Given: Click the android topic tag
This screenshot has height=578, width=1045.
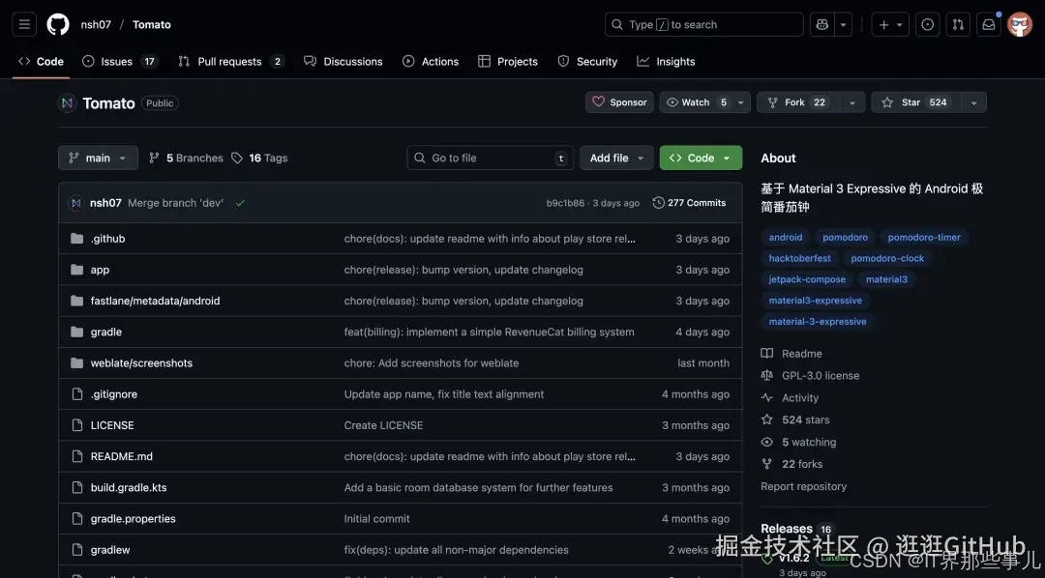Looking at the screenshot, I should pos(786,237).
